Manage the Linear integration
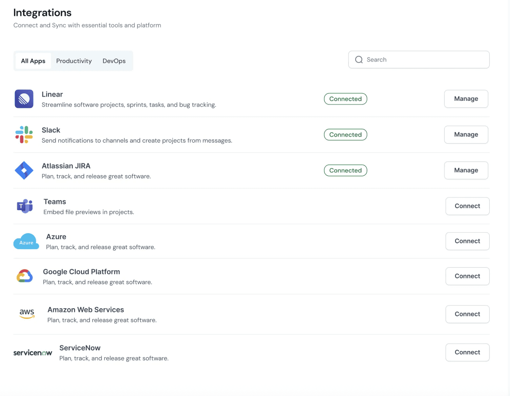Viewport: 510px width, 396px height. [466, 99]
